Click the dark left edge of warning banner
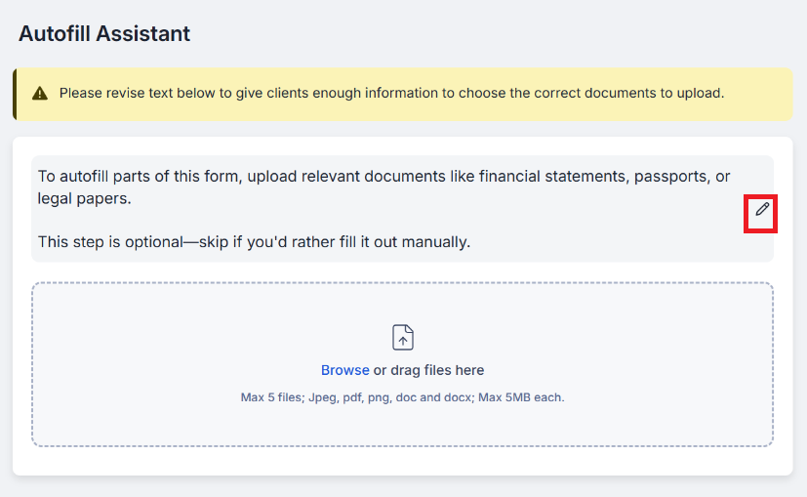Screen dimensions: 807x497 [15, 94]
